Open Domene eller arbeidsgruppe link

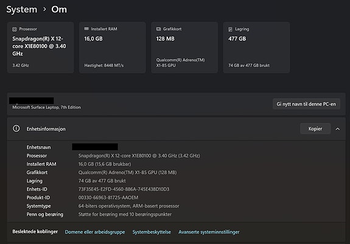95,232
